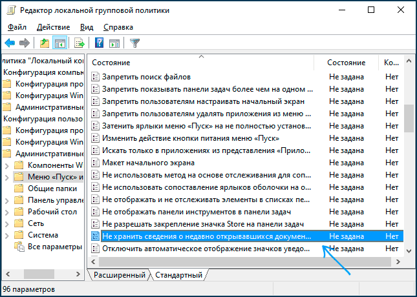Expand the "Панель управле..." tree node
This screenshot has height=297, width=417.
point(7,201)
